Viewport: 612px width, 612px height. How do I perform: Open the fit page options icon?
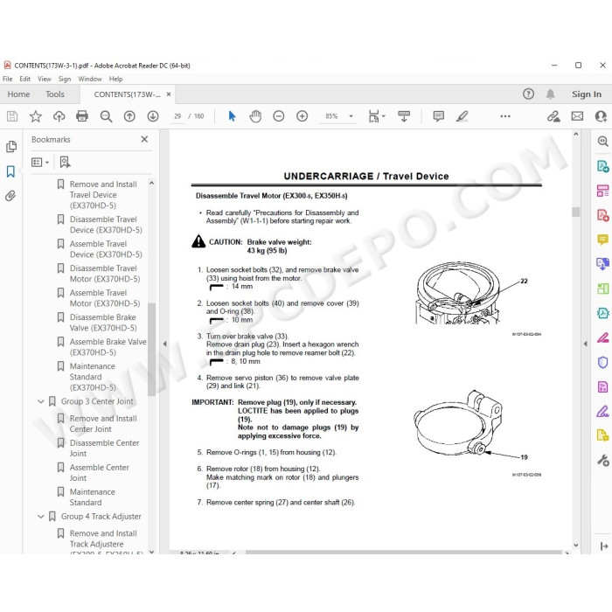(376, 116)
